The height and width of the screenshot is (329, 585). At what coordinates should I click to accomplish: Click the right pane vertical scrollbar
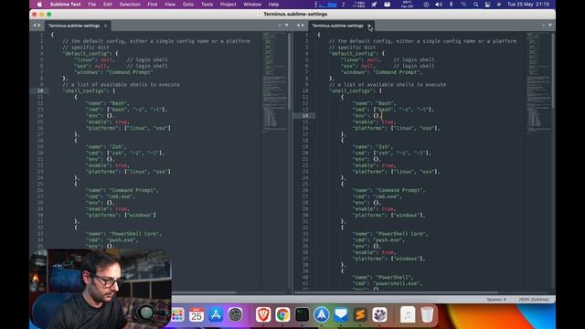pyautogui.click(x=553, y=71)
